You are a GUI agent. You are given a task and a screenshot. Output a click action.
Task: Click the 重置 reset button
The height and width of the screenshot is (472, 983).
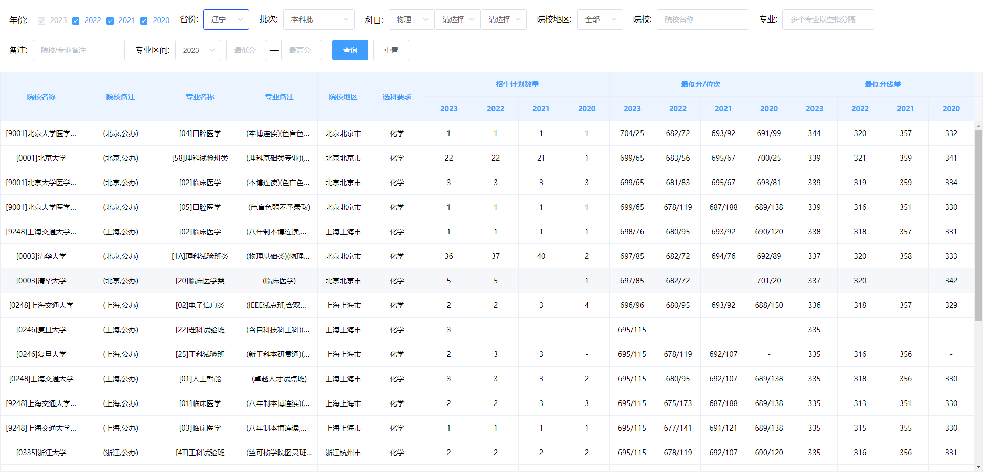coord(391,50)
